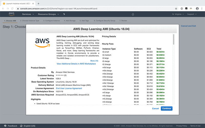205x128 pixels.
Task: Click the dialog's vertical scrollbar thumb
Action: [x=174, y=39]
